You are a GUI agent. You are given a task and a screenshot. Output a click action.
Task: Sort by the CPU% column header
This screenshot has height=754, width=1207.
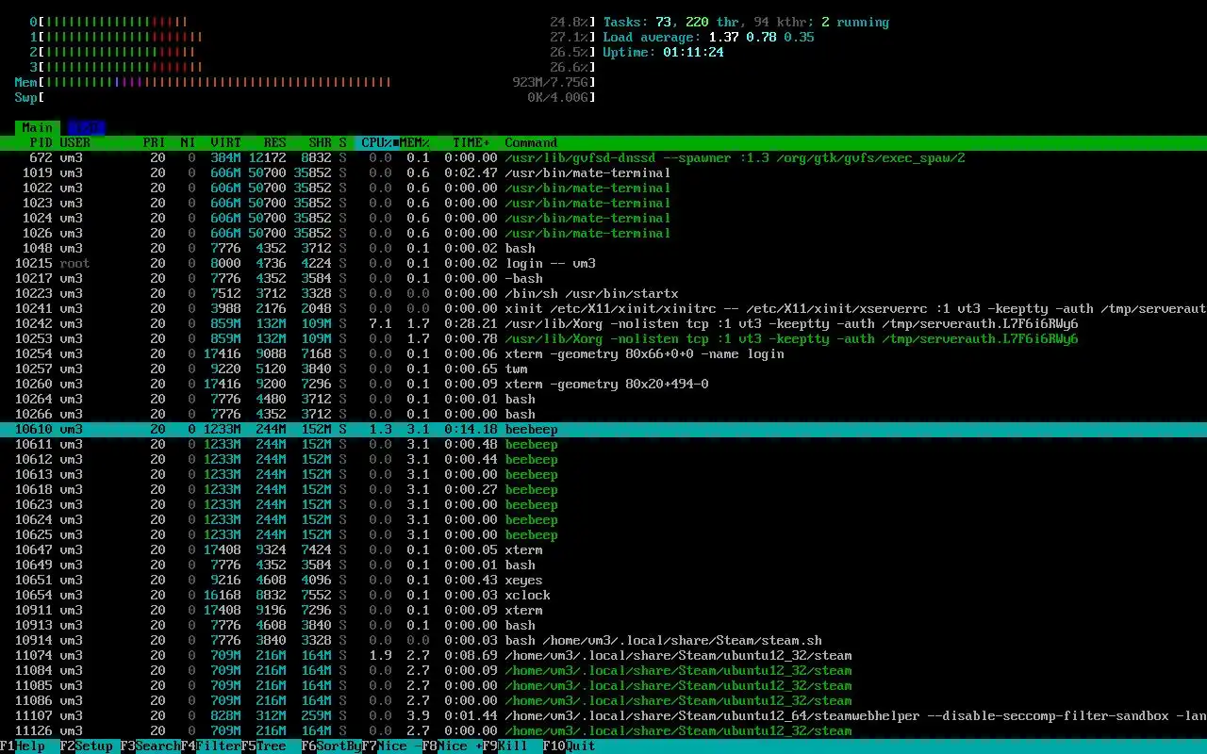coord(377,142)
